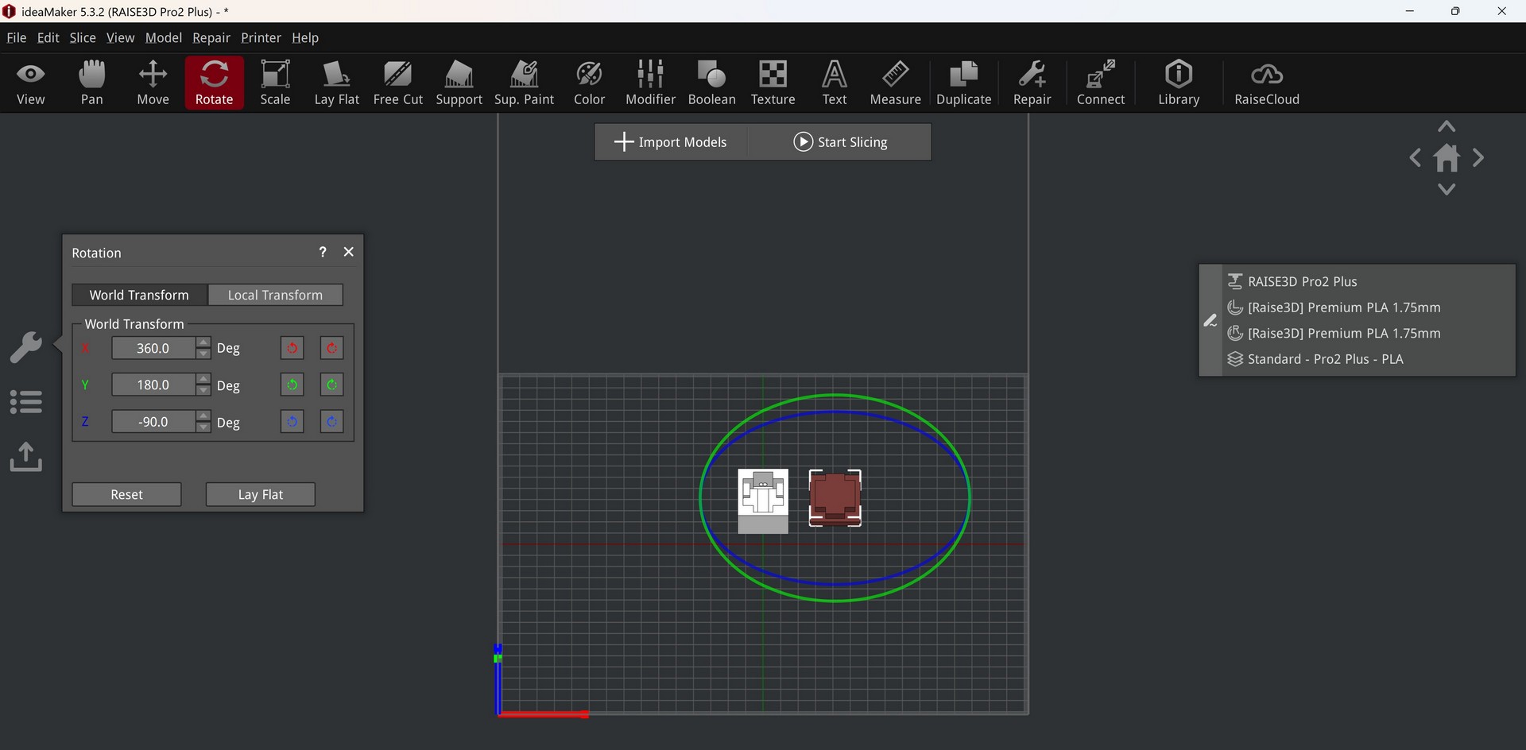Decrease the Y rotation value
The width and height of the screenshot is (1526, 750).
point(203,391)
